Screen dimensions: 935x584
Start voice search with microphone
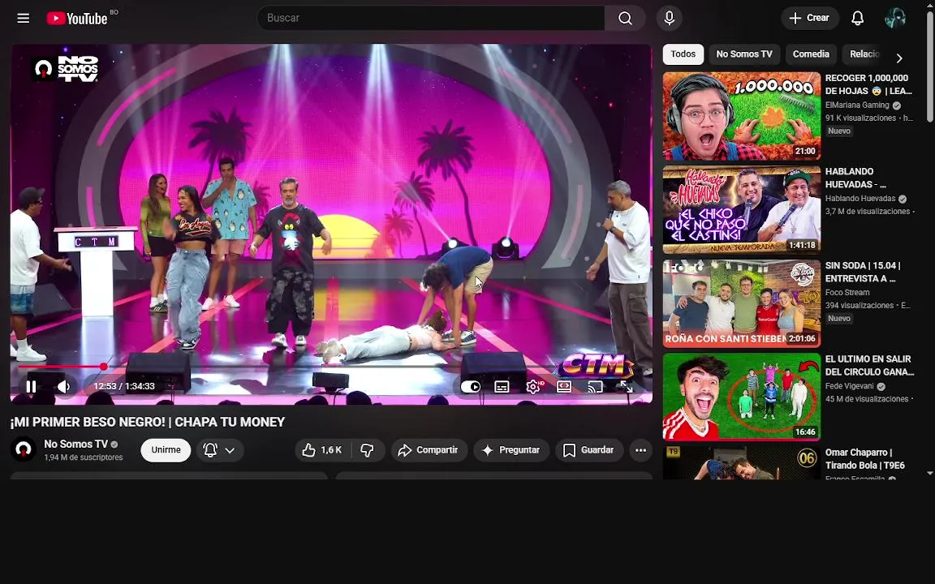click(669, 18)
